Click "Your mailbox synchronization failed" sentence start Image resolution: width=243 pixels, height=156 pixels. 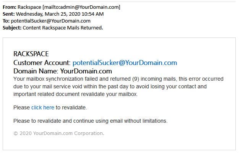click(53, 79)
